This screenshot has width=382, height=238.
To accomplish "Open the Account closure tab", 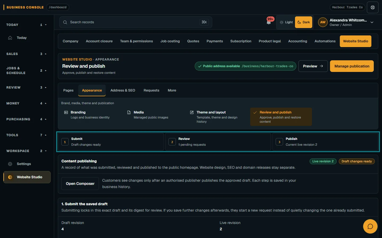I will [x=99, y=41].
